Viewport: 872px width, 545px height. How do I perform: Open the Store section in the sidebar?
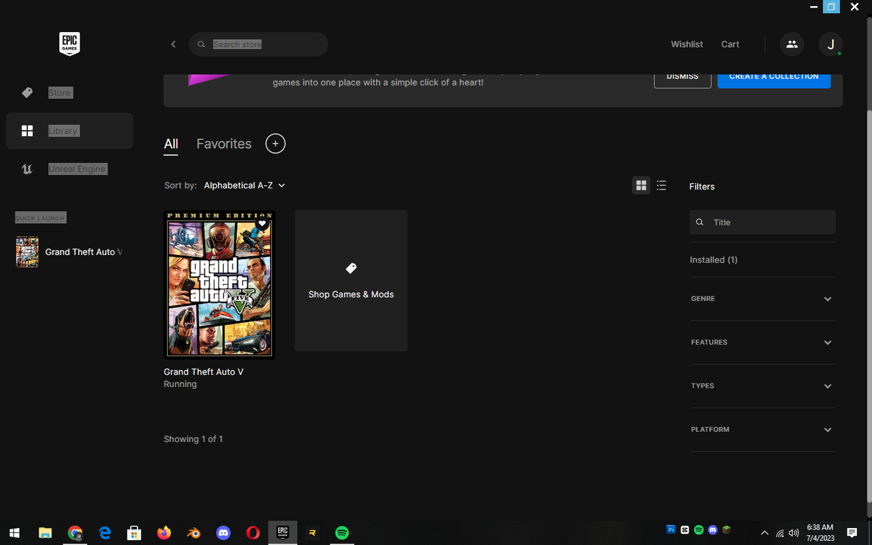(x=69, y=93)
